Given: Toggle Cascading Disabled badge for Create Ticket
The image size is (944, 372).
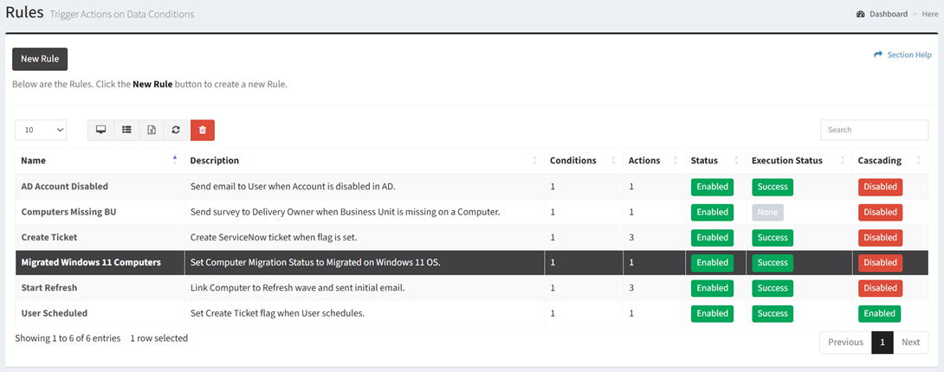Looking at the screenshot, I should (880, 237).
